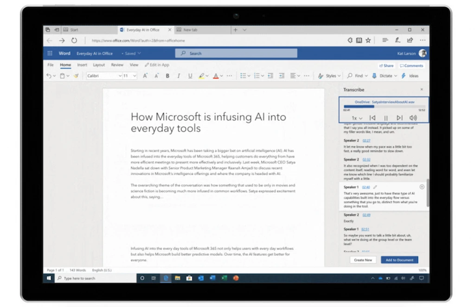
Task: Grow font size with larger A icon
Action: click(x=145, y=76)
